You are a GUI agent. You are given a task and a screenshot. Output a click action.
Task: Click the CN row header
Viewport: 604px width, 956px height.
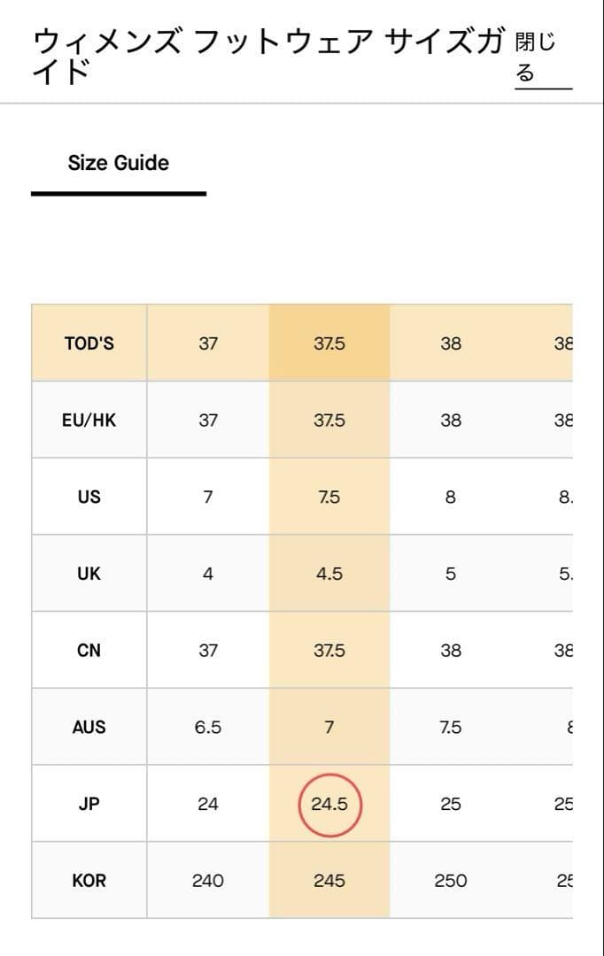[x=89, y=651]
